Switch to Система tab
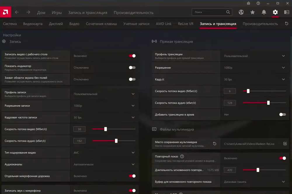This screenshot has width=292, height=194. [10, 24]
